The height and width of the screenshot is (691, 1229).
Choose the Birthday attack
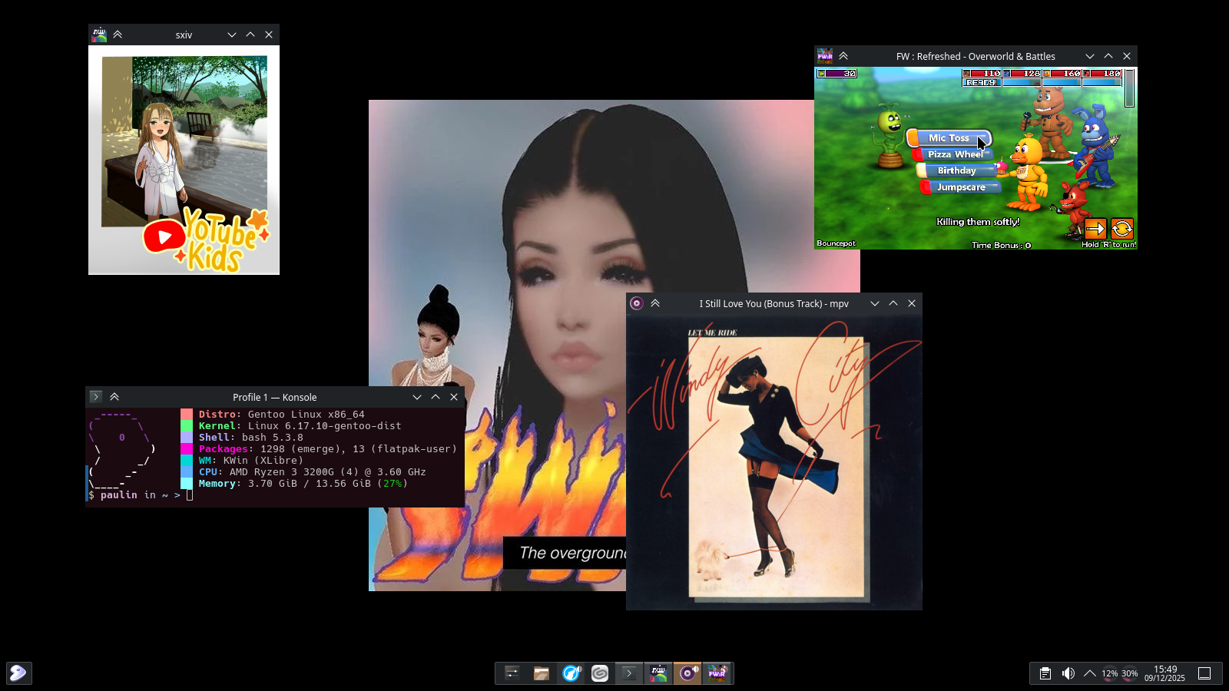[x=957, y=170]
